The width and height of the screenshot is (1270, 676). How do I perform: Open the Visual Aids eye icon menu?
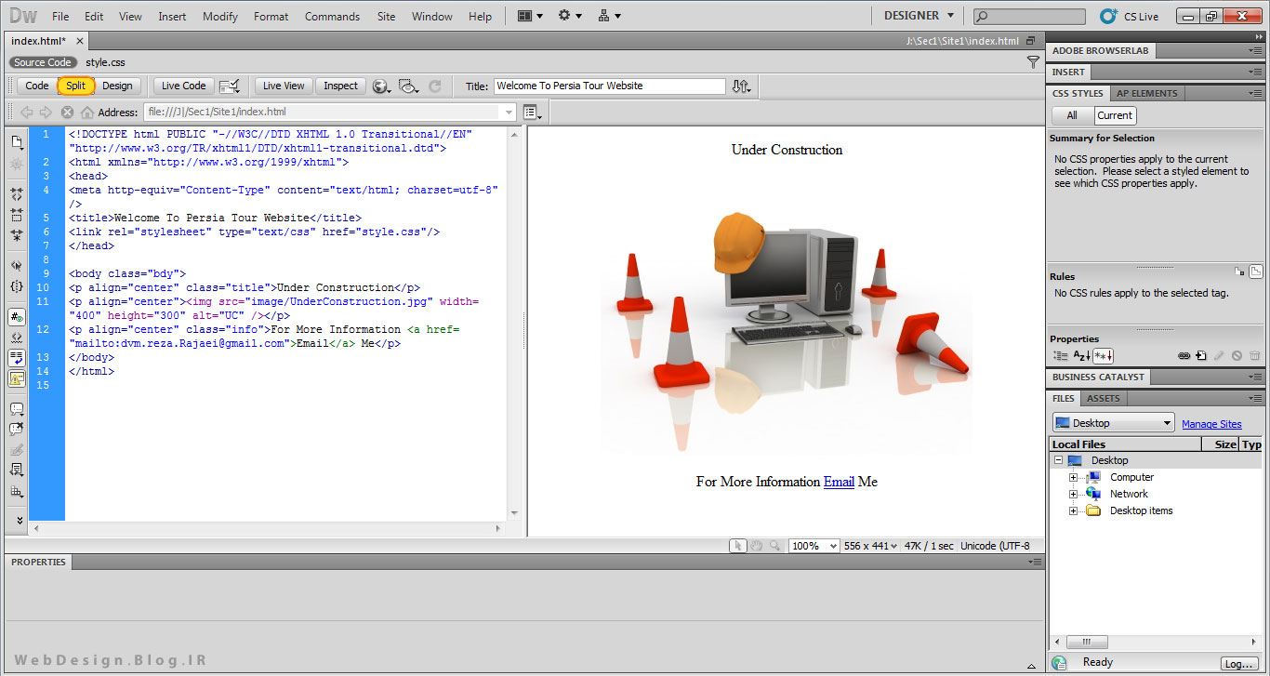408,86
